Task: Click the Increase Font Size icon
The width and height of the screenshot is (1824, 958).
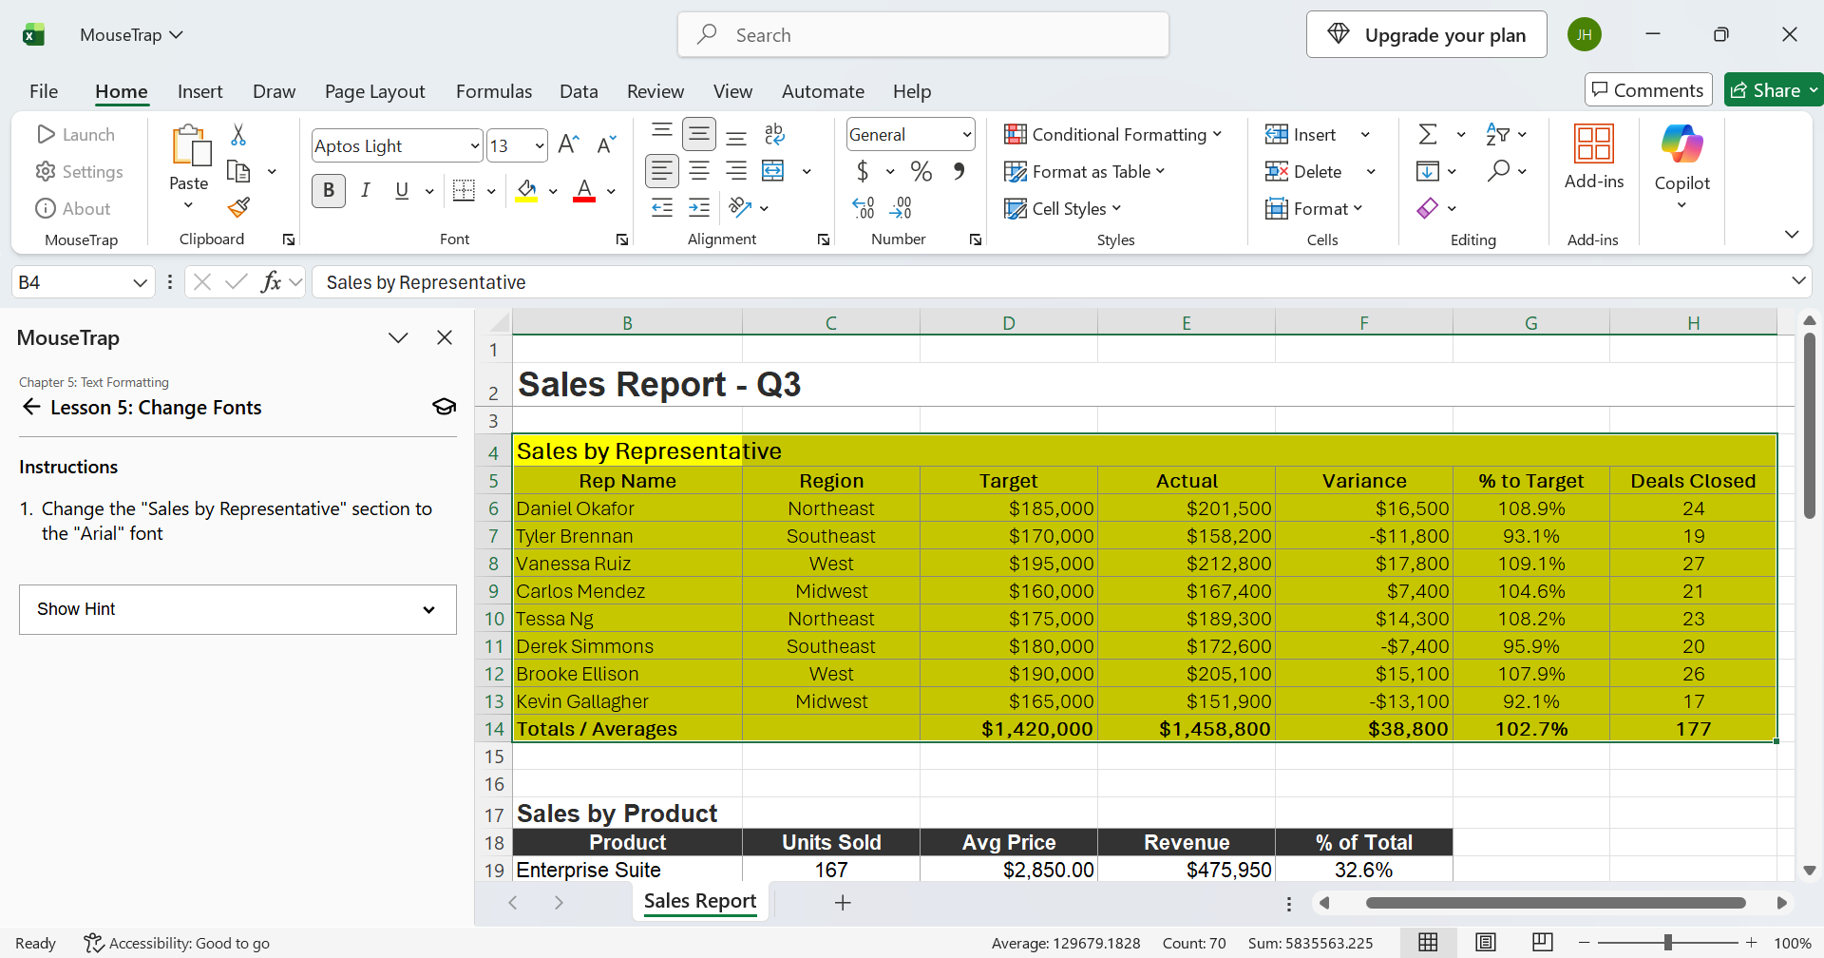Action: 568,144
